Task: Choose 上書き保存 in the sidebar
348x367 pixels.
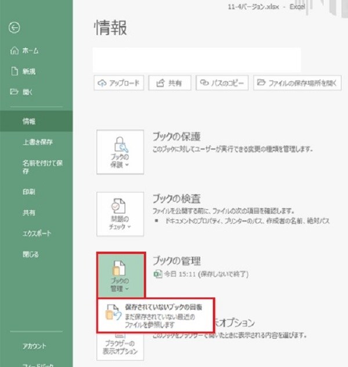Action: pyautogui.click(x=38, y=142)
